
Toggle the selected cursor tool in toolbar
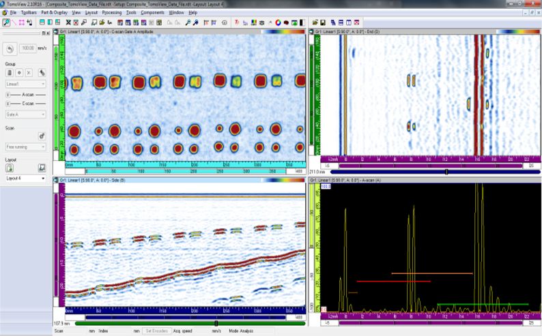6,22
